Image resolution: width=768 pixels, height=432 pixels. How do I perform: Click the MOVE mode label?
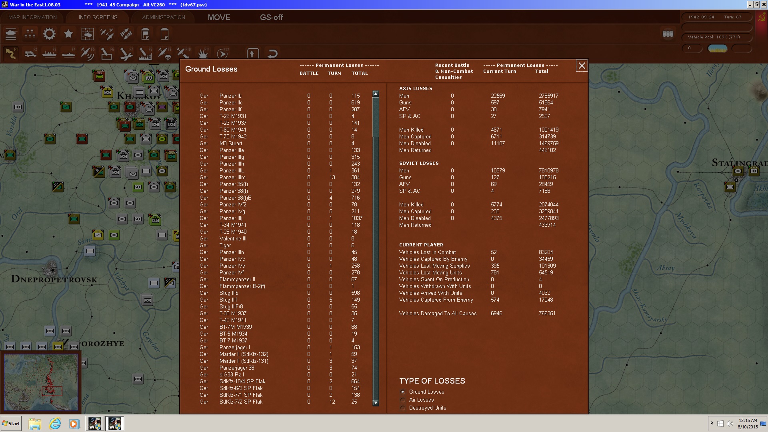tap(219, 17)
